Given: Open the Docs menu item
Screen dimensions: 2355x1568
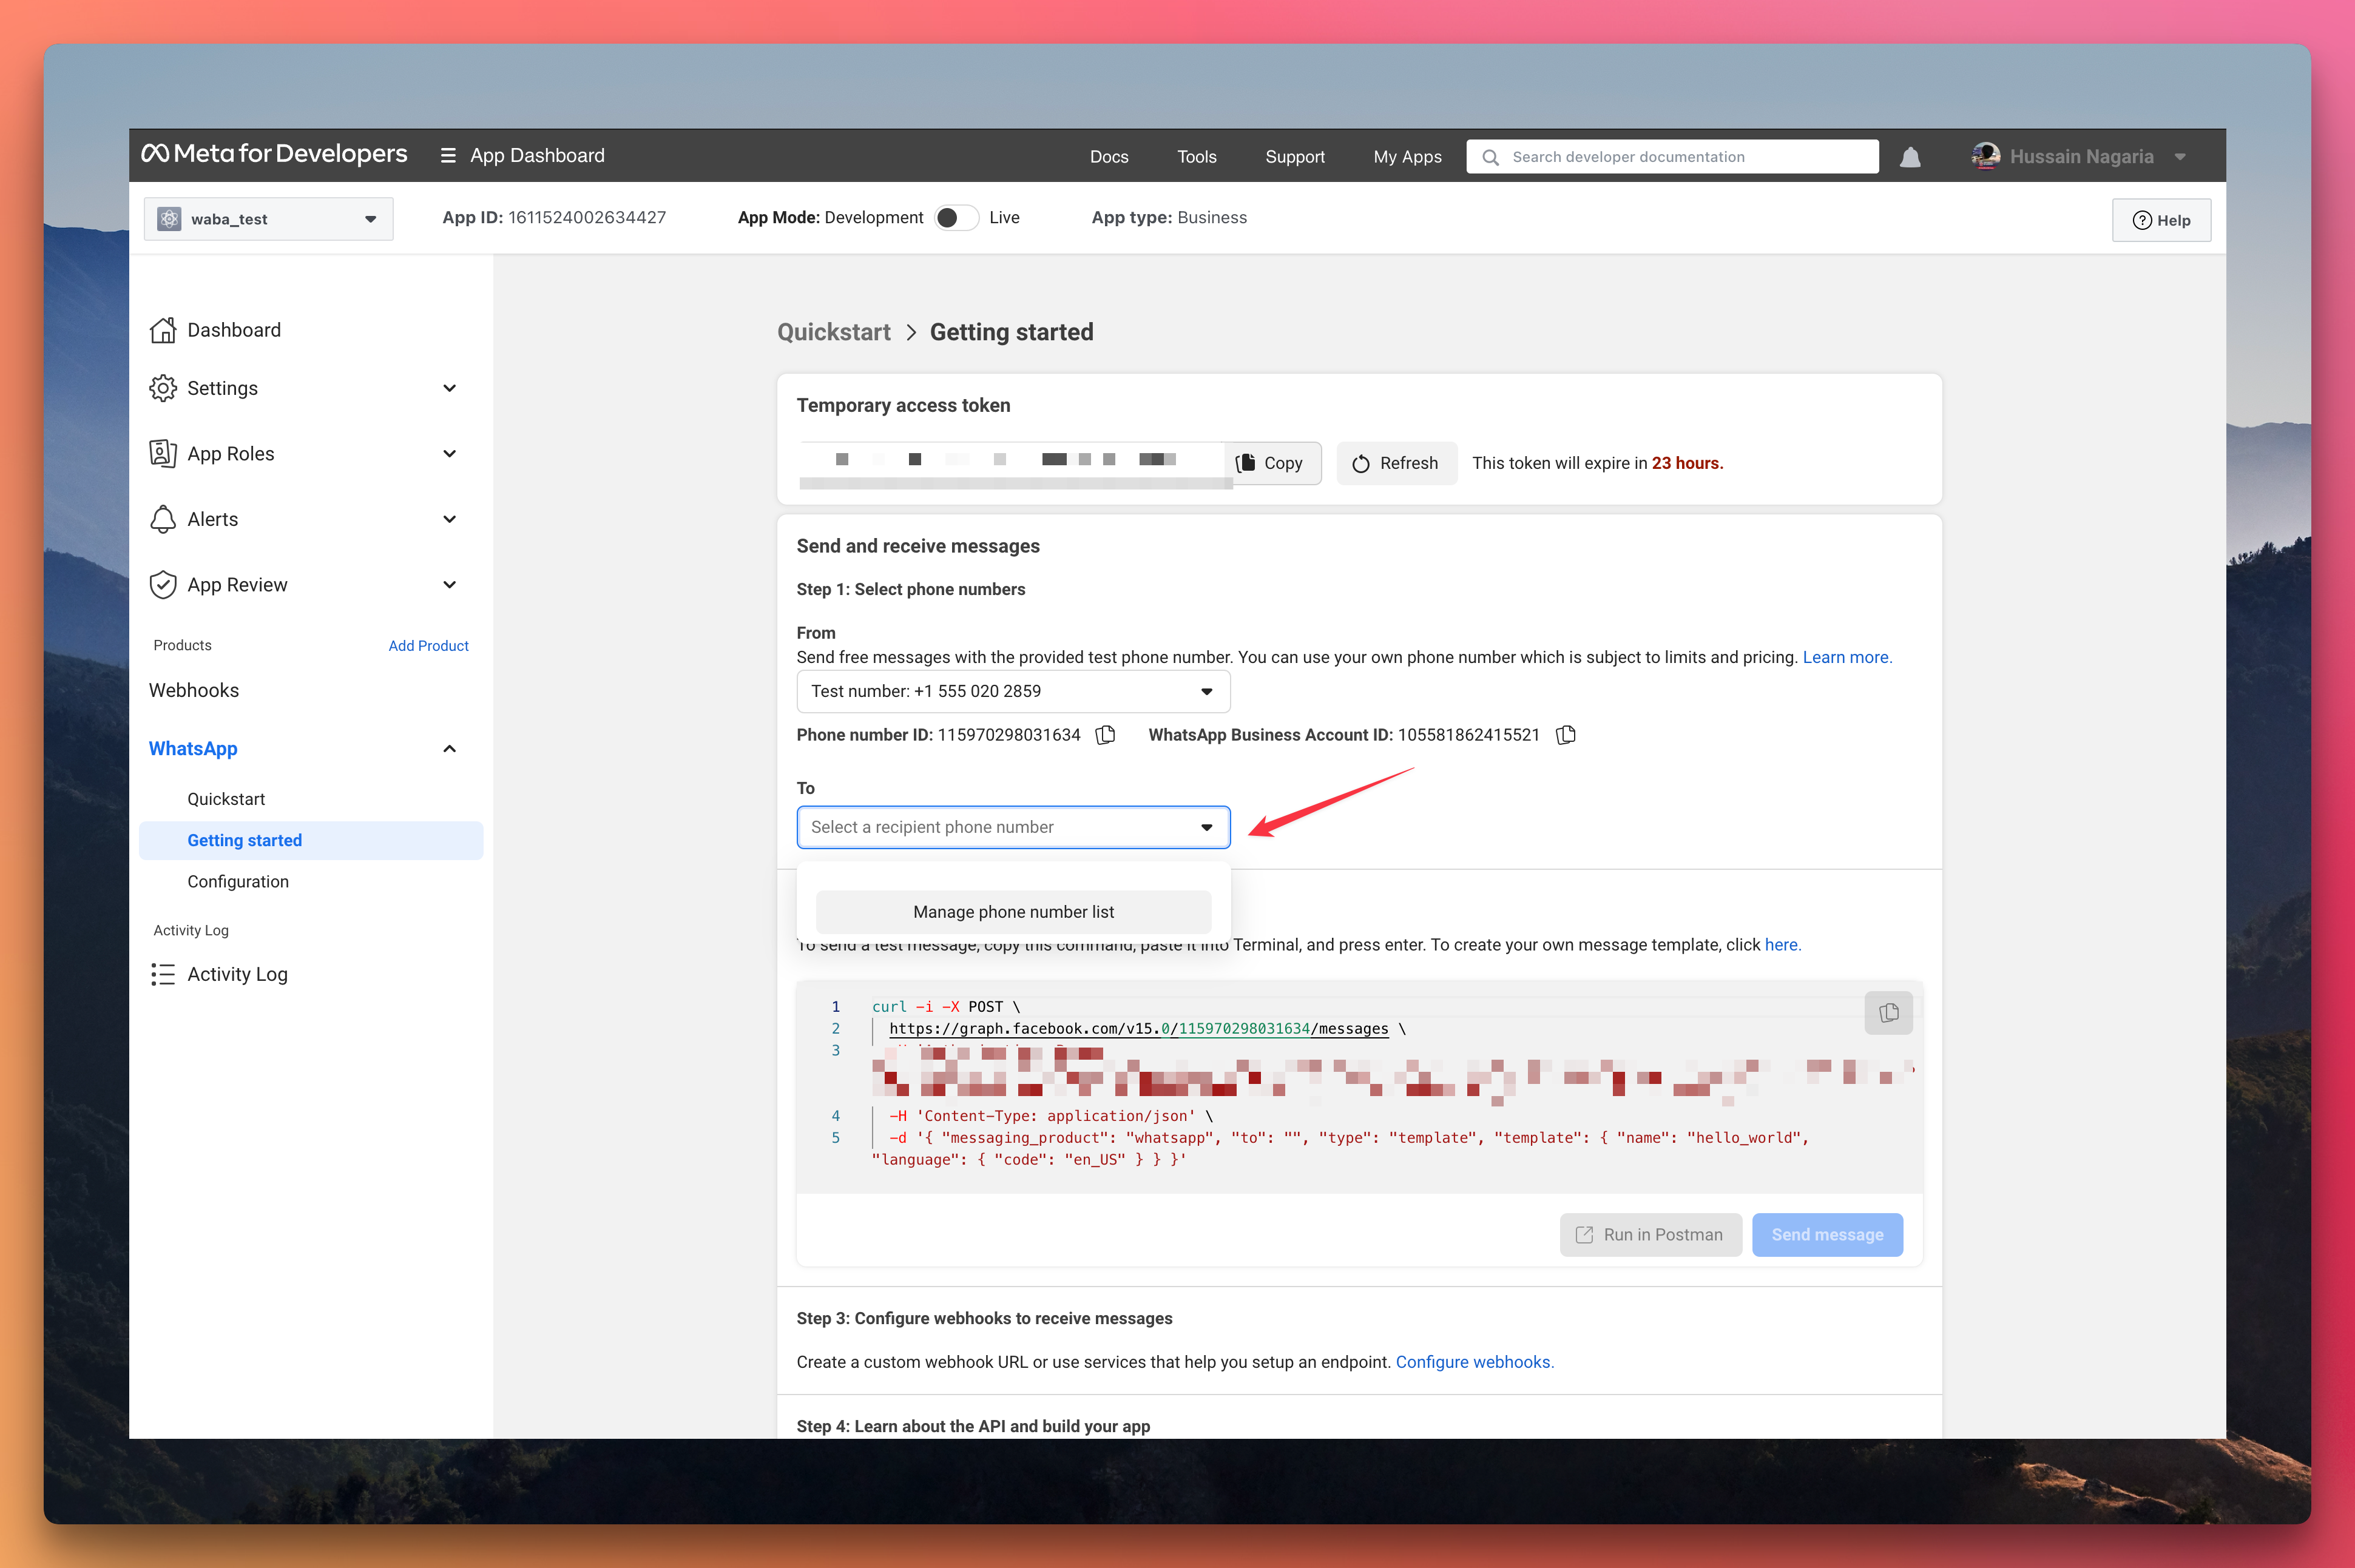Looking at the screenshot, I should coord(1109,157).
